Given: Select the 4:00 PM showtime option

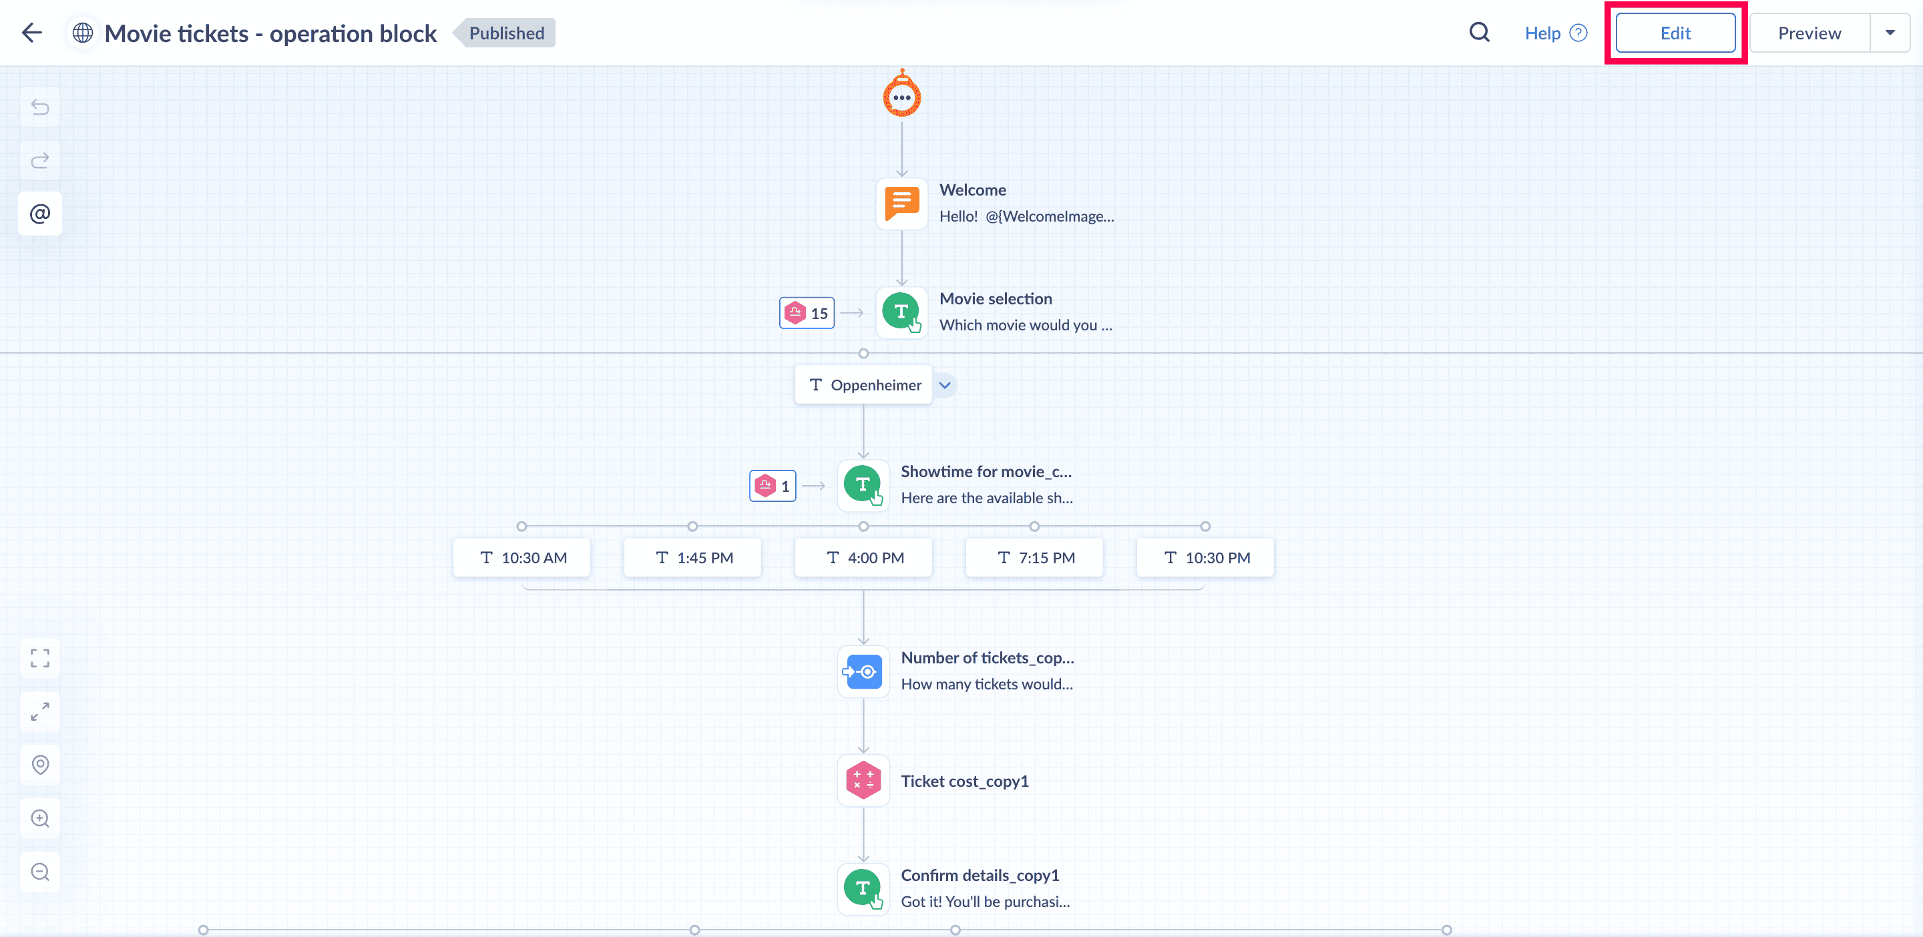Looking at the screenshot, I should tap(864, 557).
